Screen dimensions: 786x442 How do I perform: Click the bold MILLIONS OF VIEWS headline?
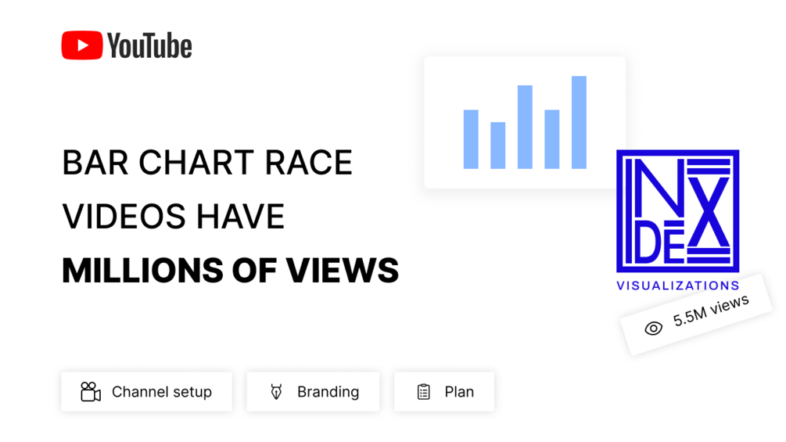click(230, 271)
